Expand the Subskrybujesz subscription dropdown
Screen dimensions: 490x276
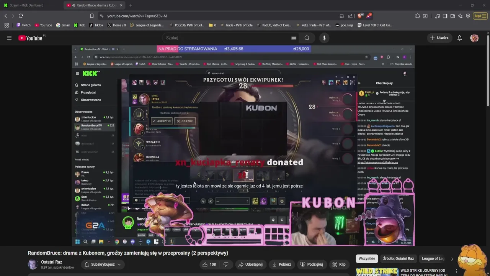click(x=103, y=264)
